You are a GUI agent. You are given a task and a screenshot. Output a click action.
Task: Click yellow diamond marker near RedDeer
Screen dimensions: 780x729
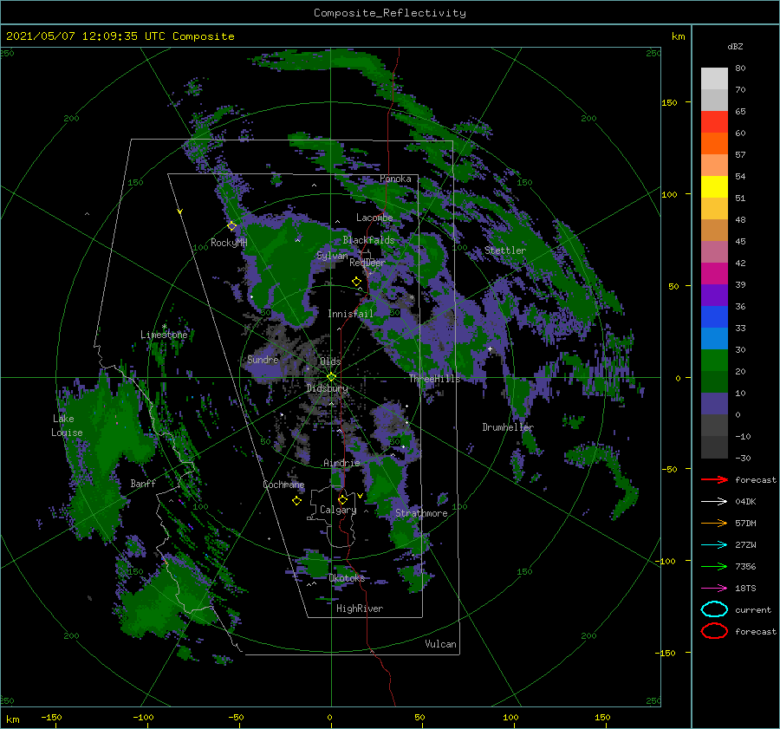[356, 282]
